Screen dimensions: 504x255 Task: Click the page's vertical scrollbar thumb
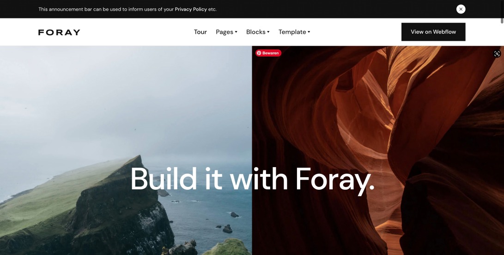click(502, 12)
